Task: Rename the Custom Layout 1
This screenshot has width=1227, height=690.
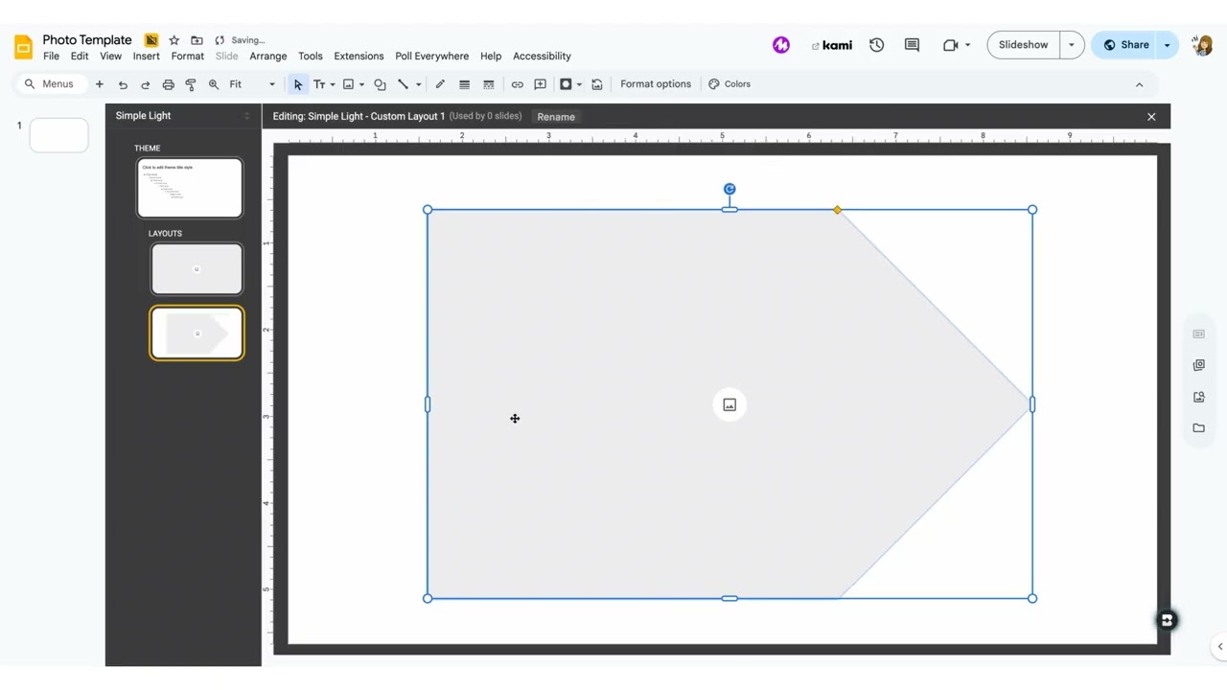Action: [x=556, y=117]
